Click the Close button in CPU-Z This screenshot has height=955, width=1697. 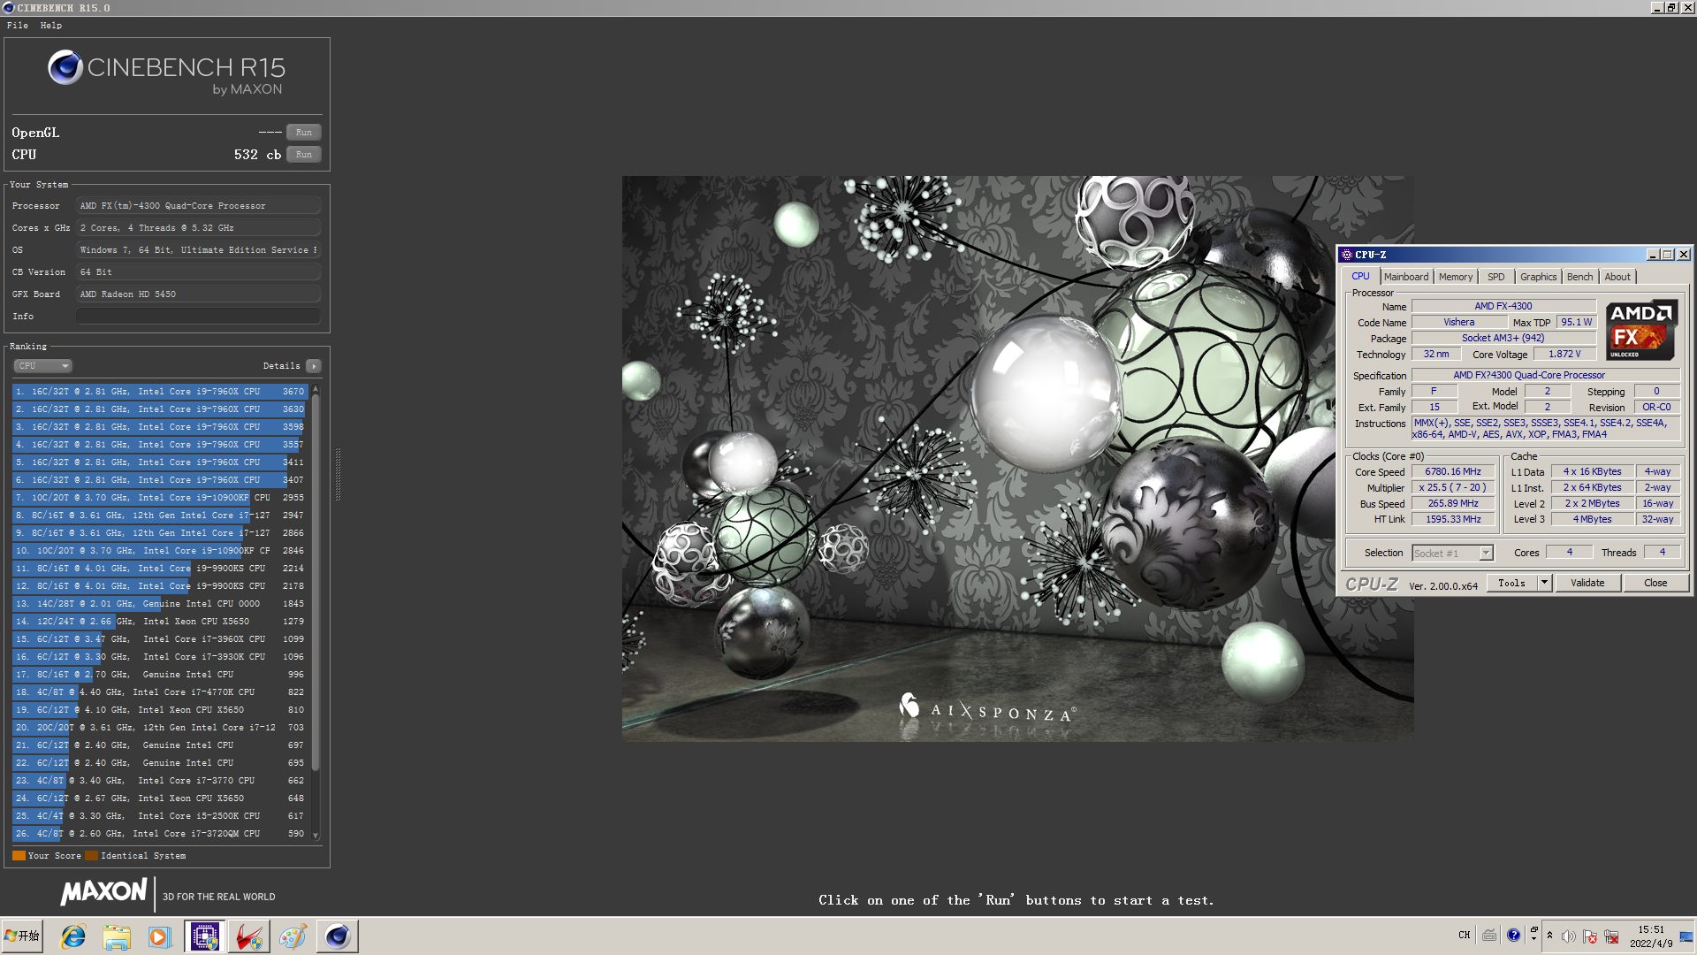click(x=1655, y=583)
